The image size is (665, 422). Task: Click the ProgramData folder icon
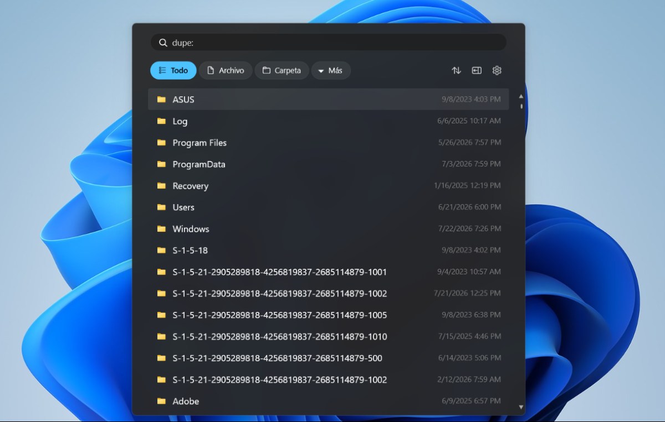tap(161, 164)
